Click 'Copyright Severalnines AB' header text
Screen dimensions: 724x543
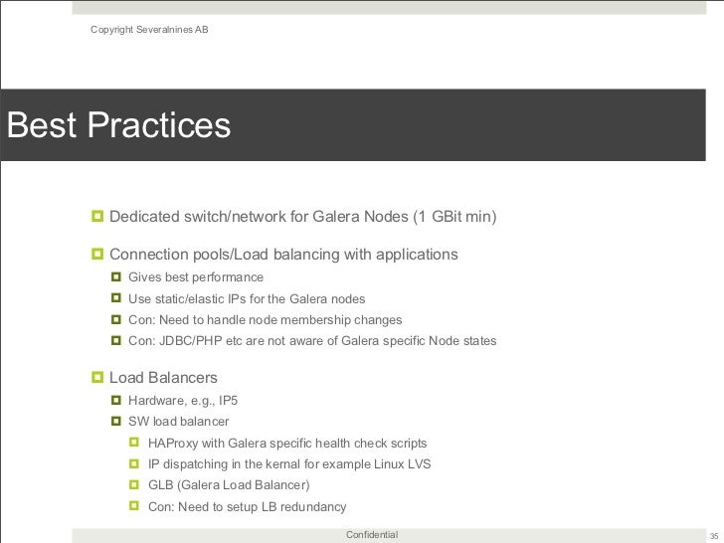[x=149, y=30]
